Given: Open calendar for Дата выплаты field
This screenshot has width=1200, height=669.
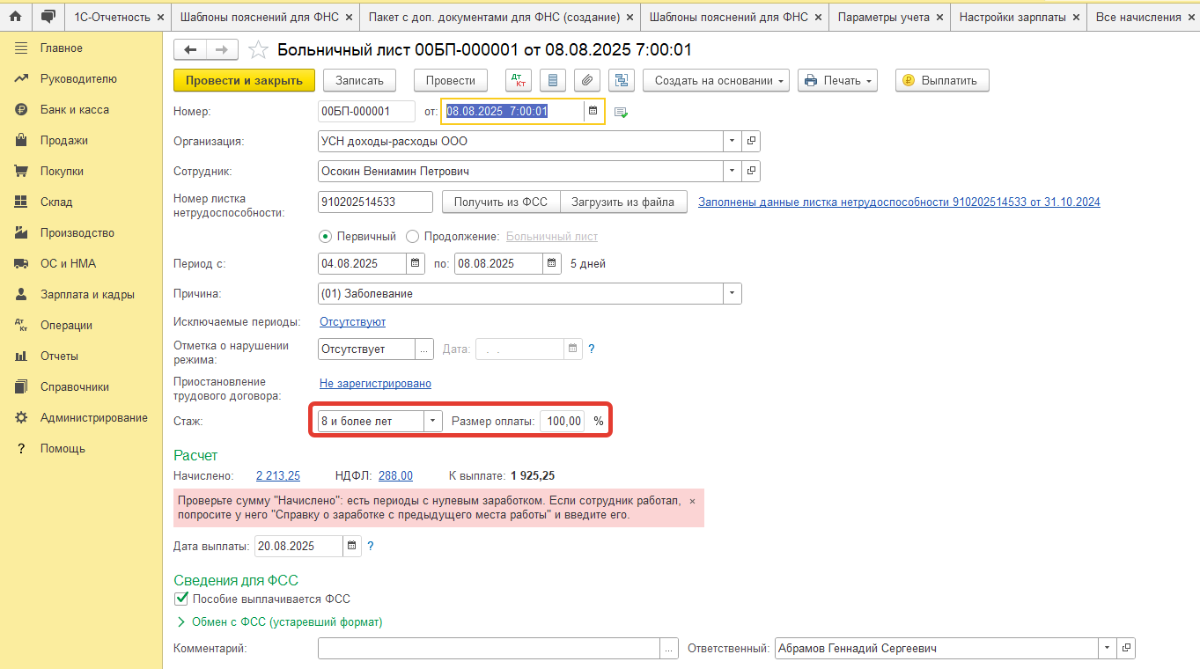Looking at the screenshot, I should [x=351, y=546].
